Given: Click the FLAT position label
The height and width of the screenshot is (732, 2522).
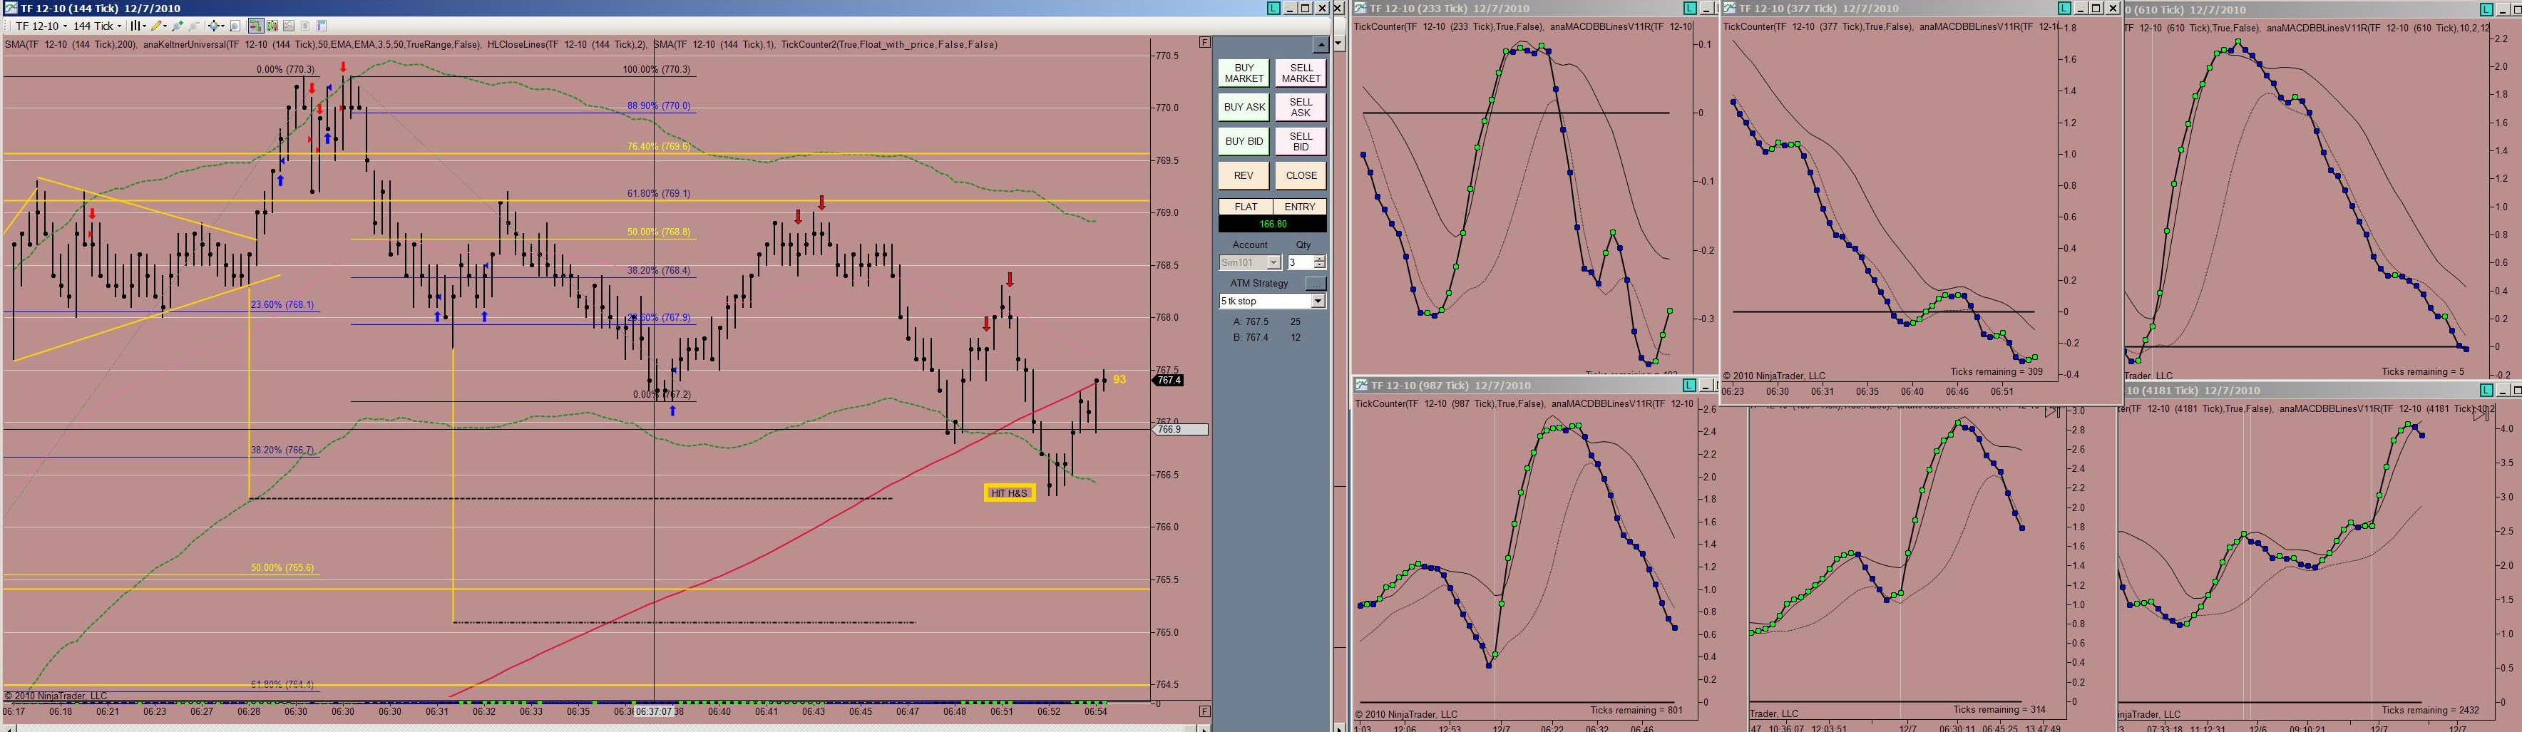Looking at the screenshot, I should (1246, 207).
